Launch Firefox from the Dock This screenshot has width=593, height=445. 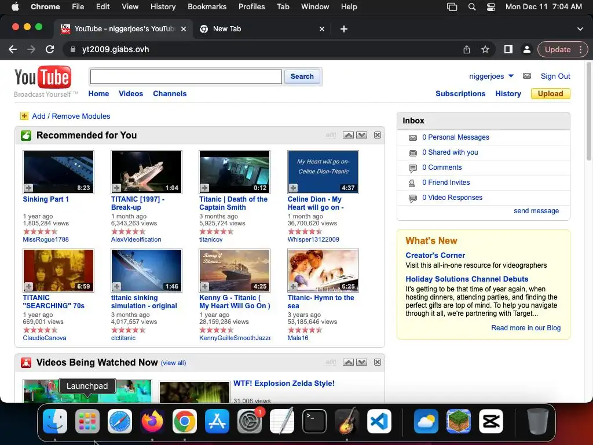[152, 421]
